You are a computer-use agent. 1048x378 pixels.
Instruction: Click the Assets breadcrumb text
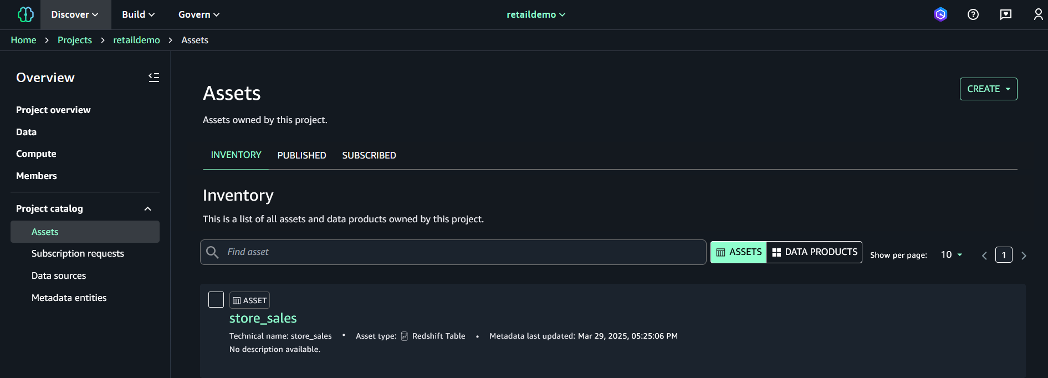click(x=195, y=40)
